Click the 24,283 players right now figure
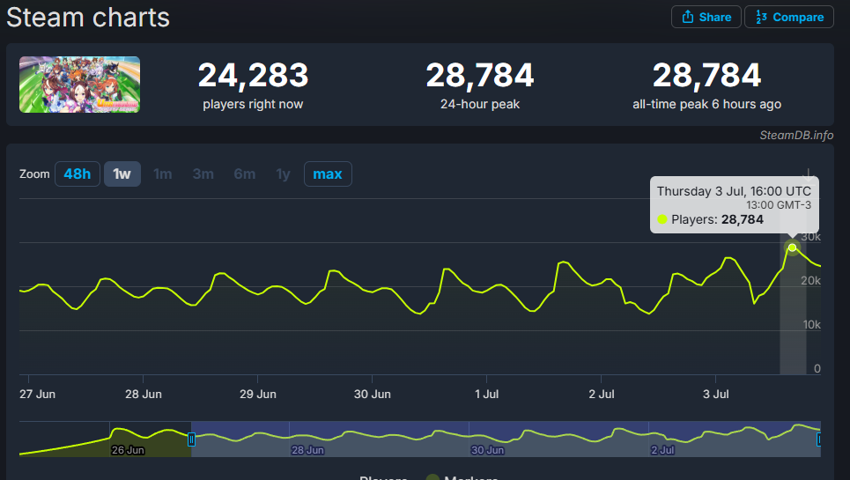The width and height of the screenshot is (850, 480). point(253,76)
